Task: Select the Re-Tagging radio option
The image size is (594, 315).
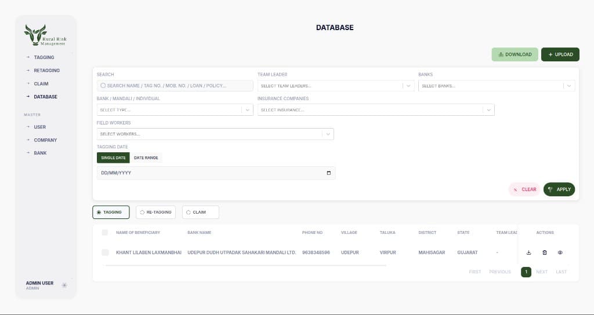Action: point(155,212)
